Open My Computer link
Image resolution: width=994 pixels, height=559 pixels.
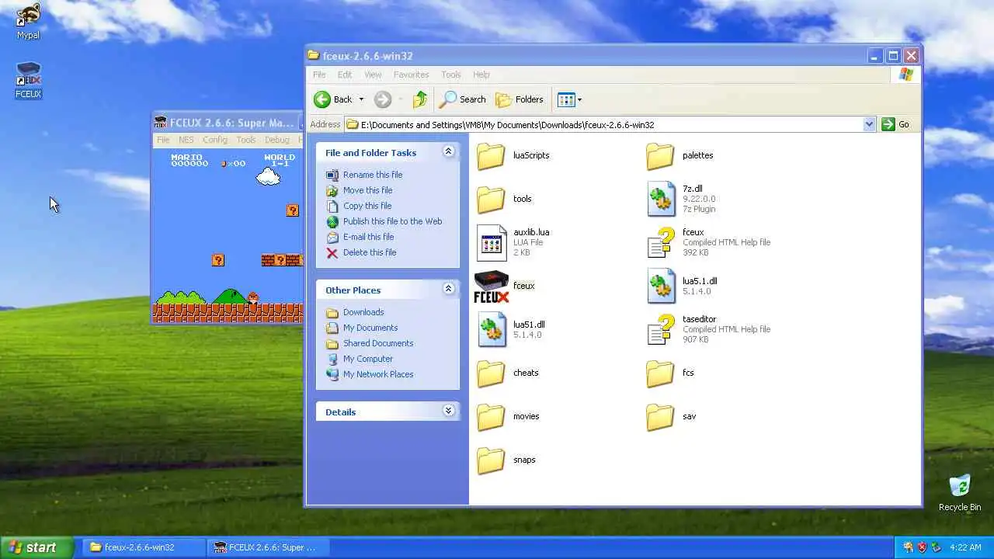pos(368,359)
